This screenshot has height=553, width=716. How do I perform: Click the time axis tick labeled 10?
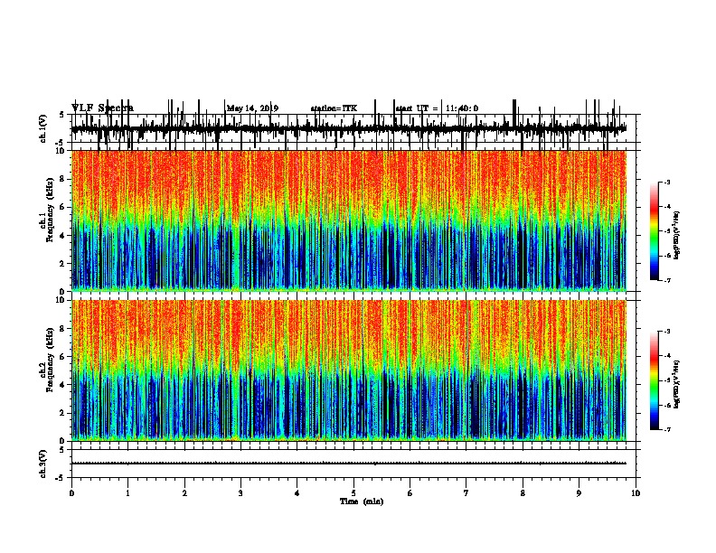click(636, 493)
